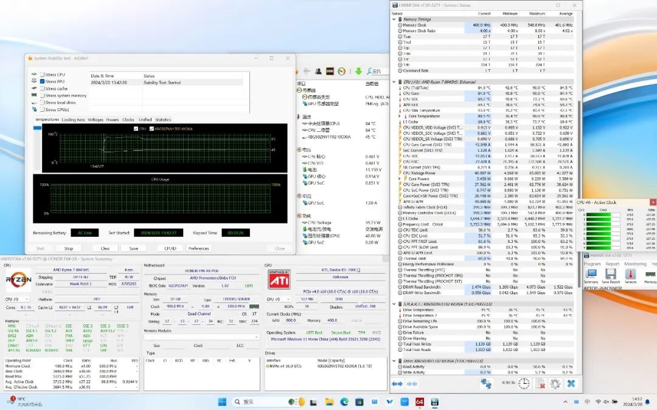Open CPUID from stability test
Image resolution: width=657 pixels, height=410 pixels.
170,248
